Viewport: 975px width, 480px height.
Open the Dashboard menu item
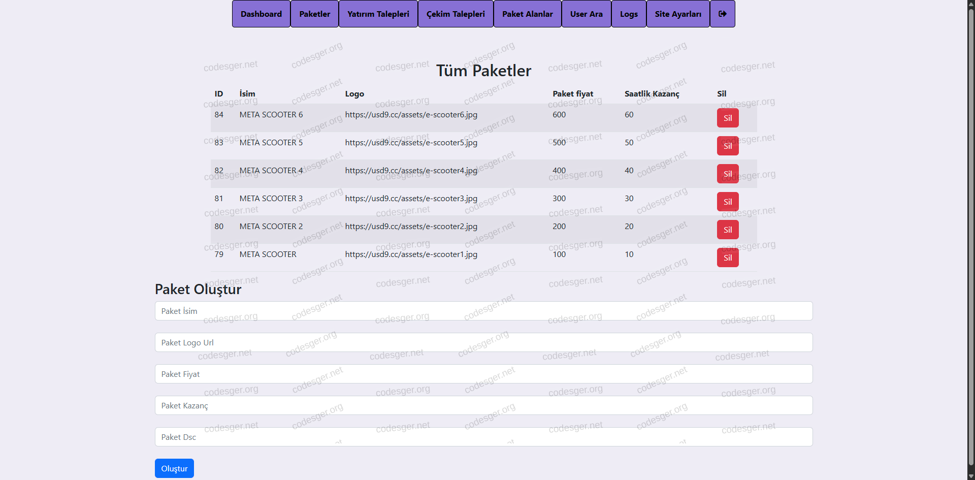pyautogui.click(x=261, y=14)
